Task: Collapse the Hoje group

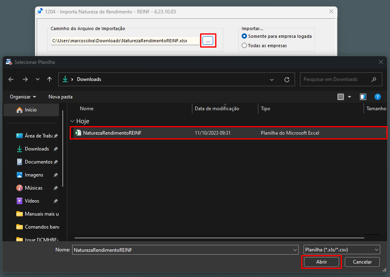Action: click(x=73, y=121)
